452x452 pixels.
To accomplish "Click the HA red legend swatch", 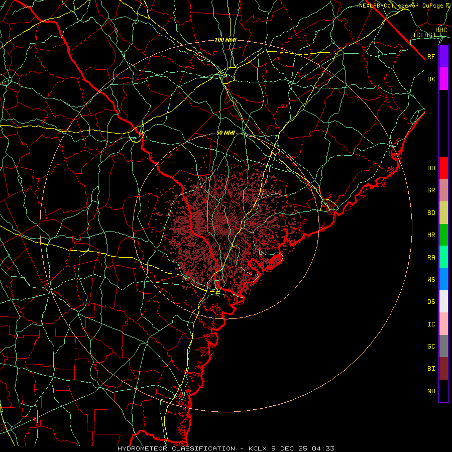I will tap(443, 168).
